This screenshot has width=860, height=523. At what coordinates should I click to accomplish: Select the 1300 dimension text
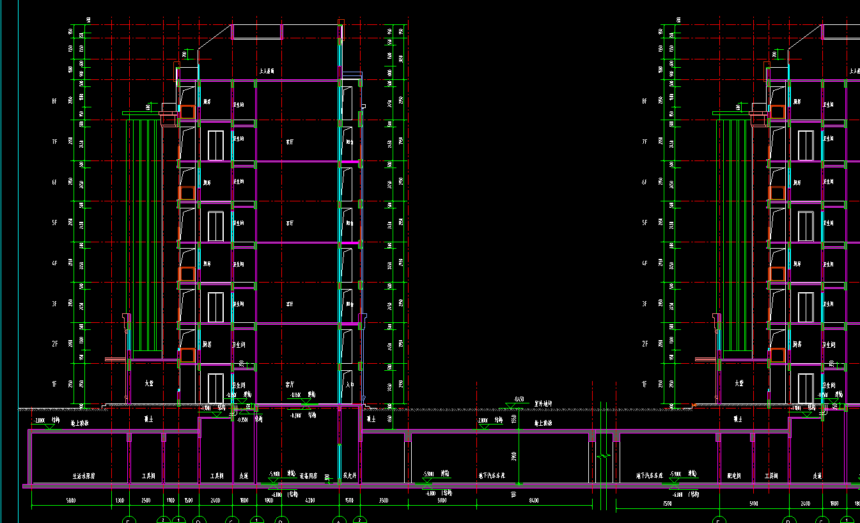(x=120, y=501)
